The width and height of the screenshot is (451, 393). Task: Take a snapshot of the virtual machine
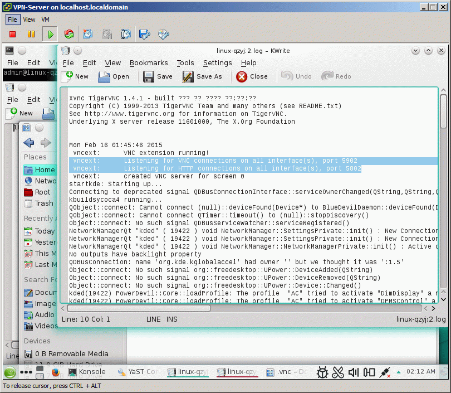[88, 34]
